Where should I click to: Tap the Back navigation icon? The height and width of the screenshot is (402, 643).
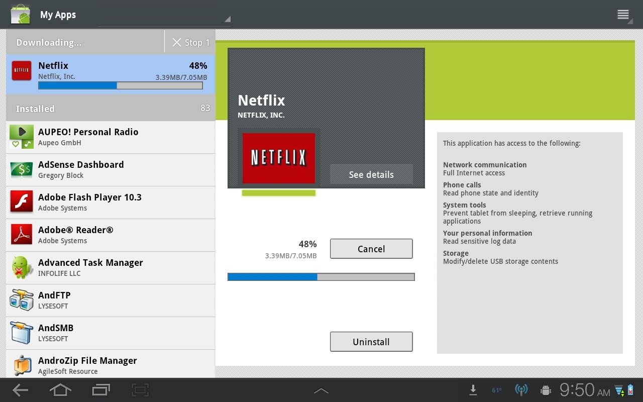tap(20, 390)
